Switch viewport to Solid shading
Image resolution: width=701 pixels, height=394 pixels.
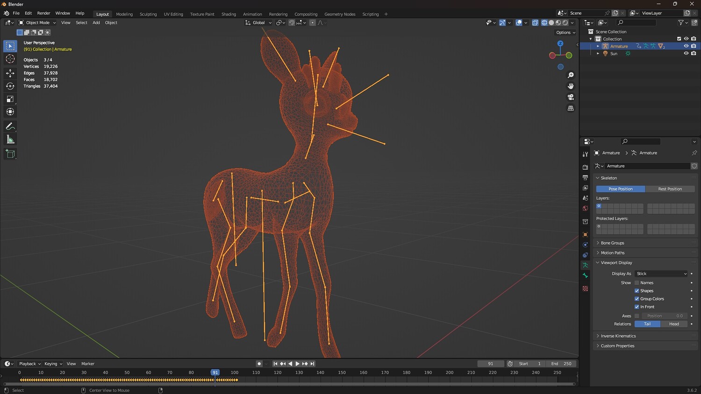tap(551, 22)
